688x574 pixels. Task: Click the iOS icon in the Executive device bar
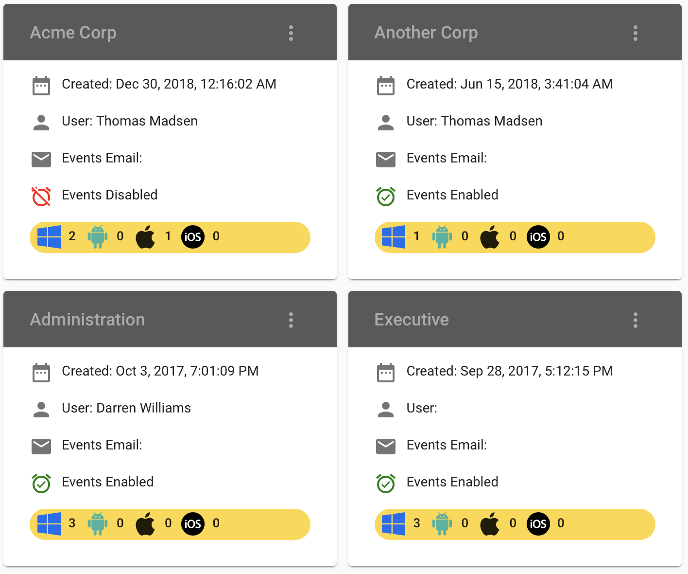tap(538, 524)
